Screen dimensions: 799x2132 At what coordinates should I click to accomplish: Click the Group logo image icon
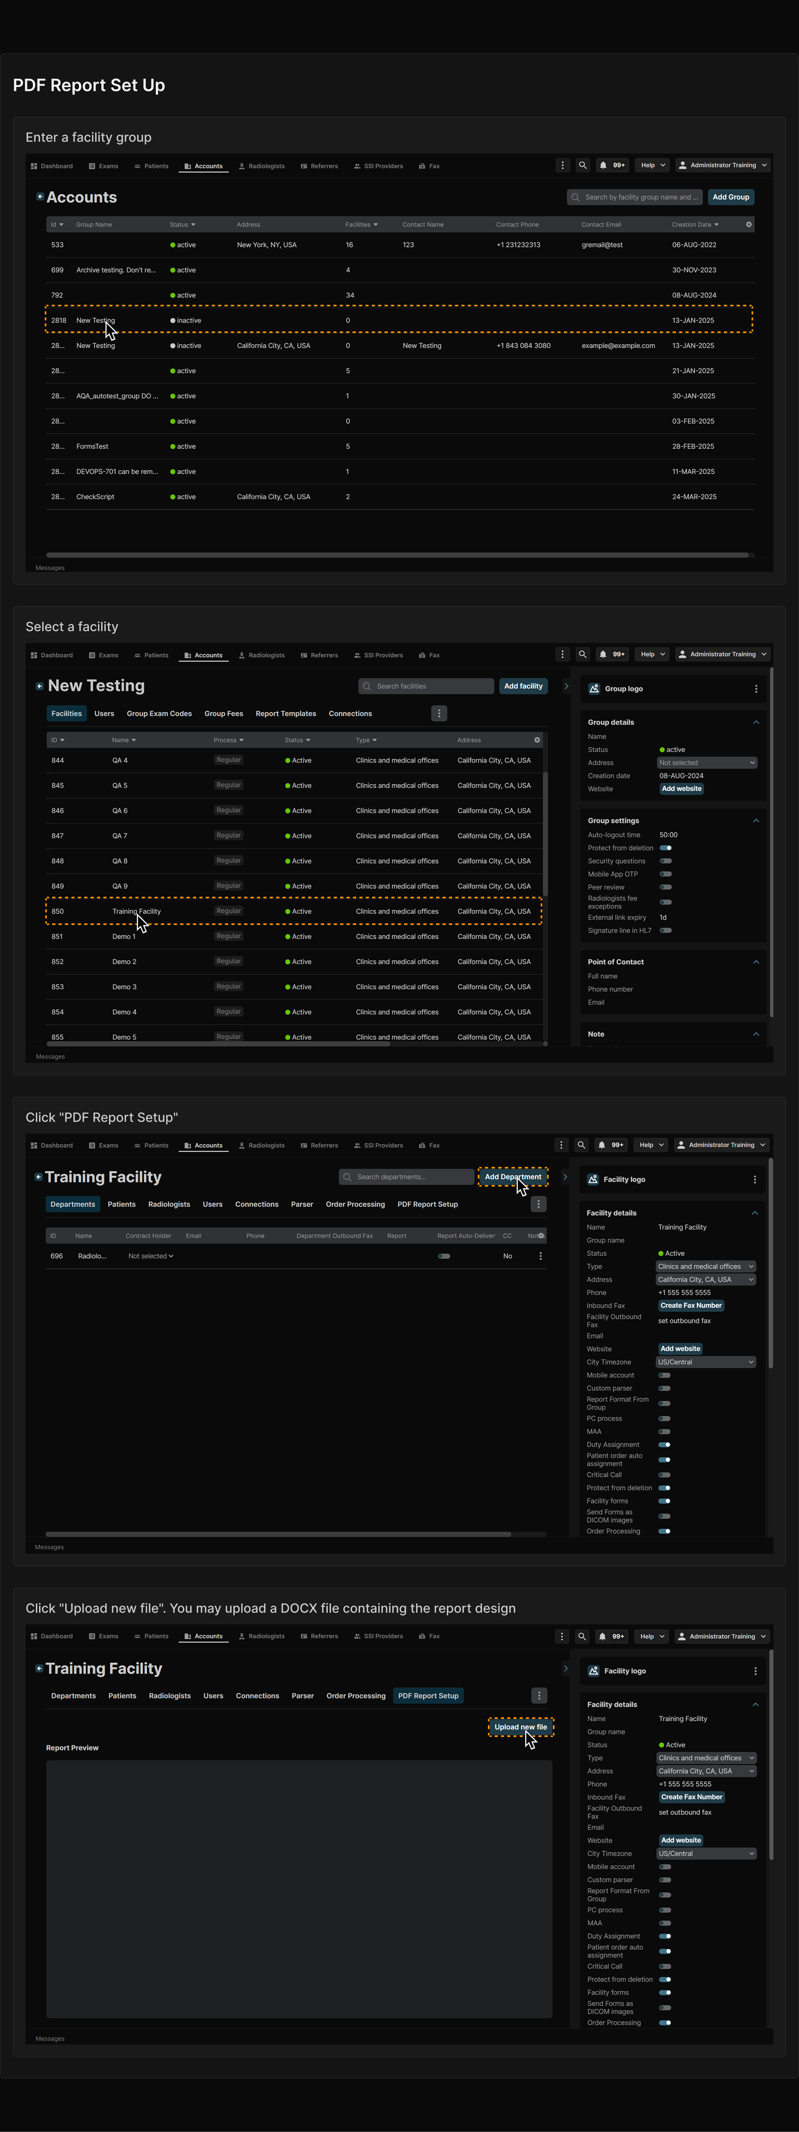pos(594,689)
